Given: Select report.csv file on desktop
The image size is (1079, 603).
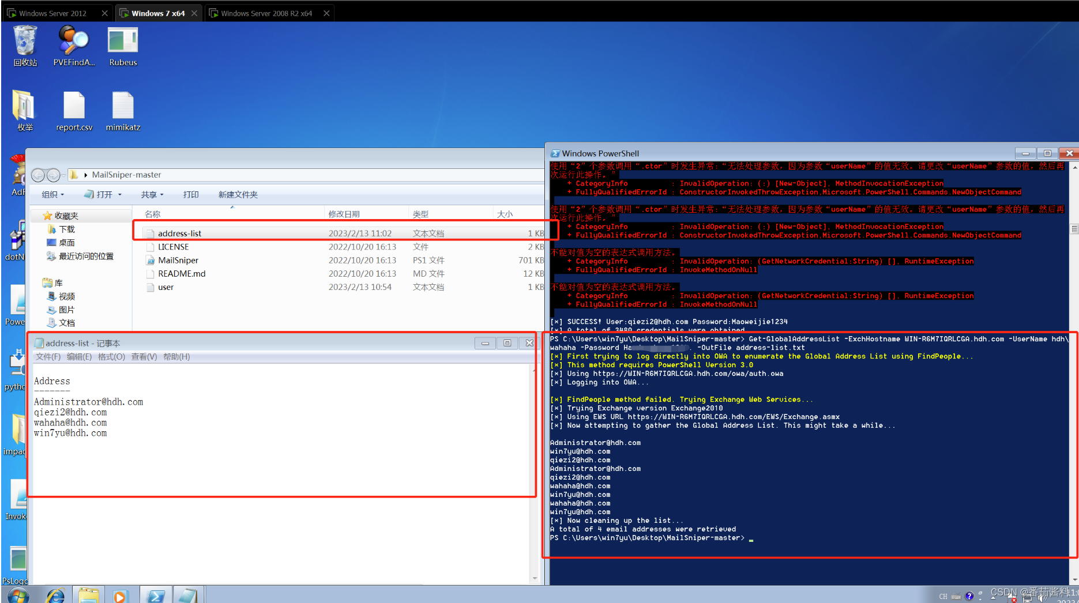Looking at the screenshot, I should point(74,111).
